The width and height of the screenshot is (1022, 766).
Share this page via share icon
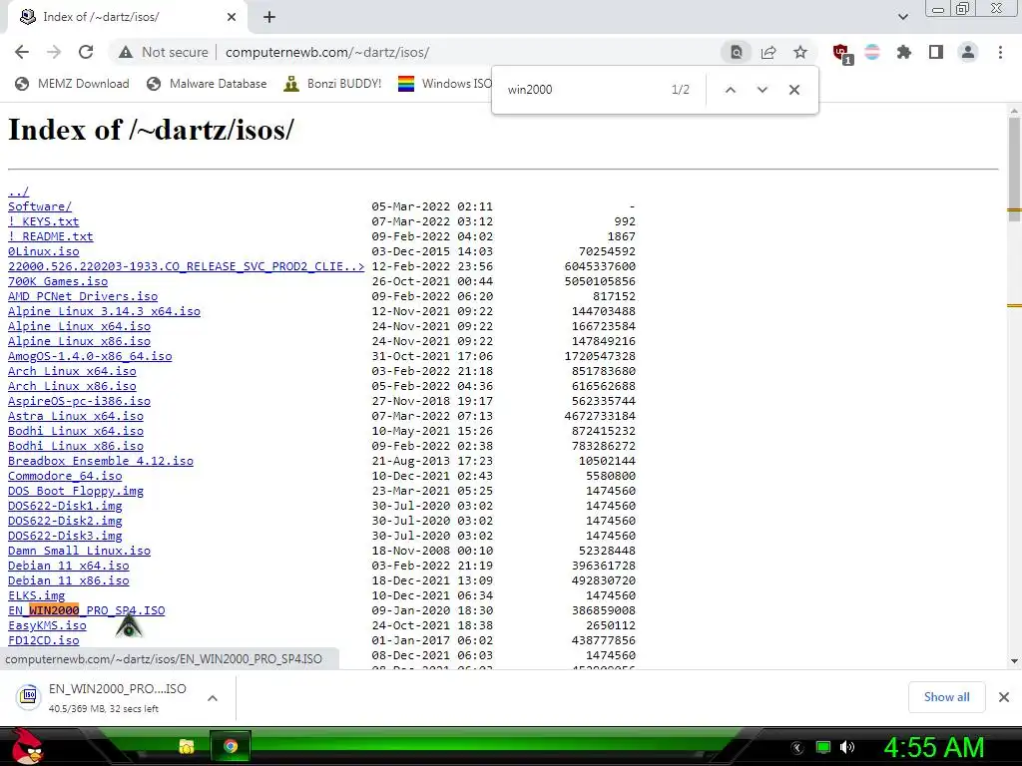pyautogui.click(x=768, y=52)
